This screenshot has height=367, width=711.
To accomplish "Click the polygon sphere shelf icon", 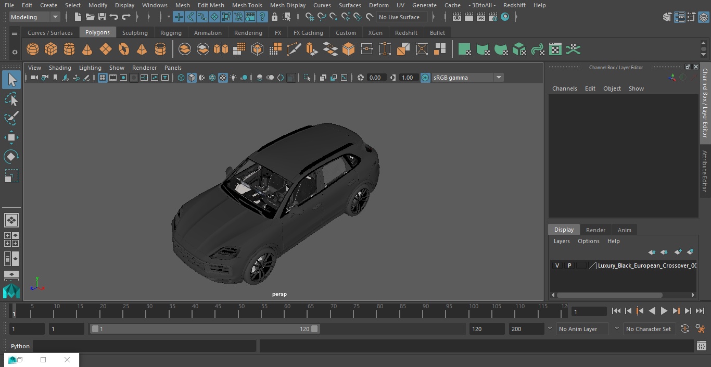I will pyautogui.click(x=33, y=49).
